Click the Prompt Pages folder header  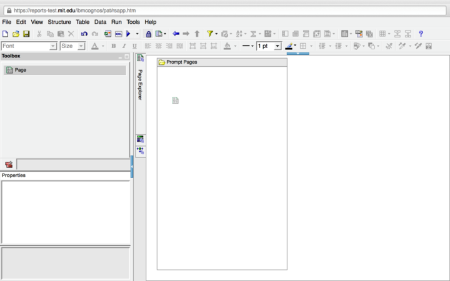pos(181,62)
